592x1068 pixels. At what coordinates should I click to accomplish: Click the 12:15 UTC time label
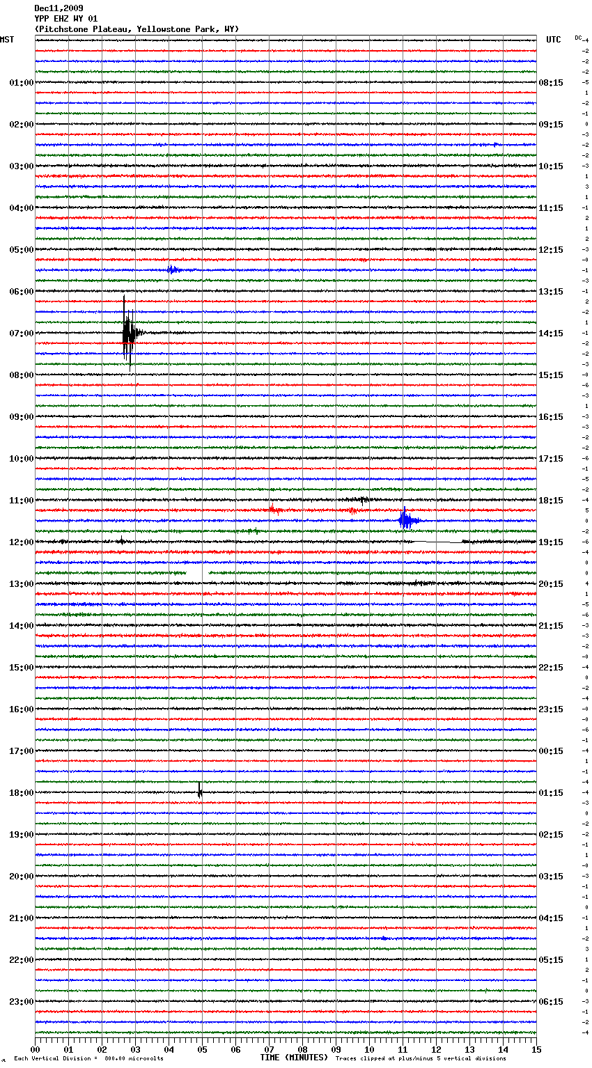click(x=551, y=250)
